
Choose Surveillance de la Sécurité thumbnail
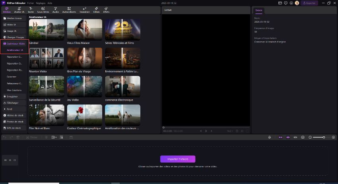pyautogui.click(x=47, y=87)
